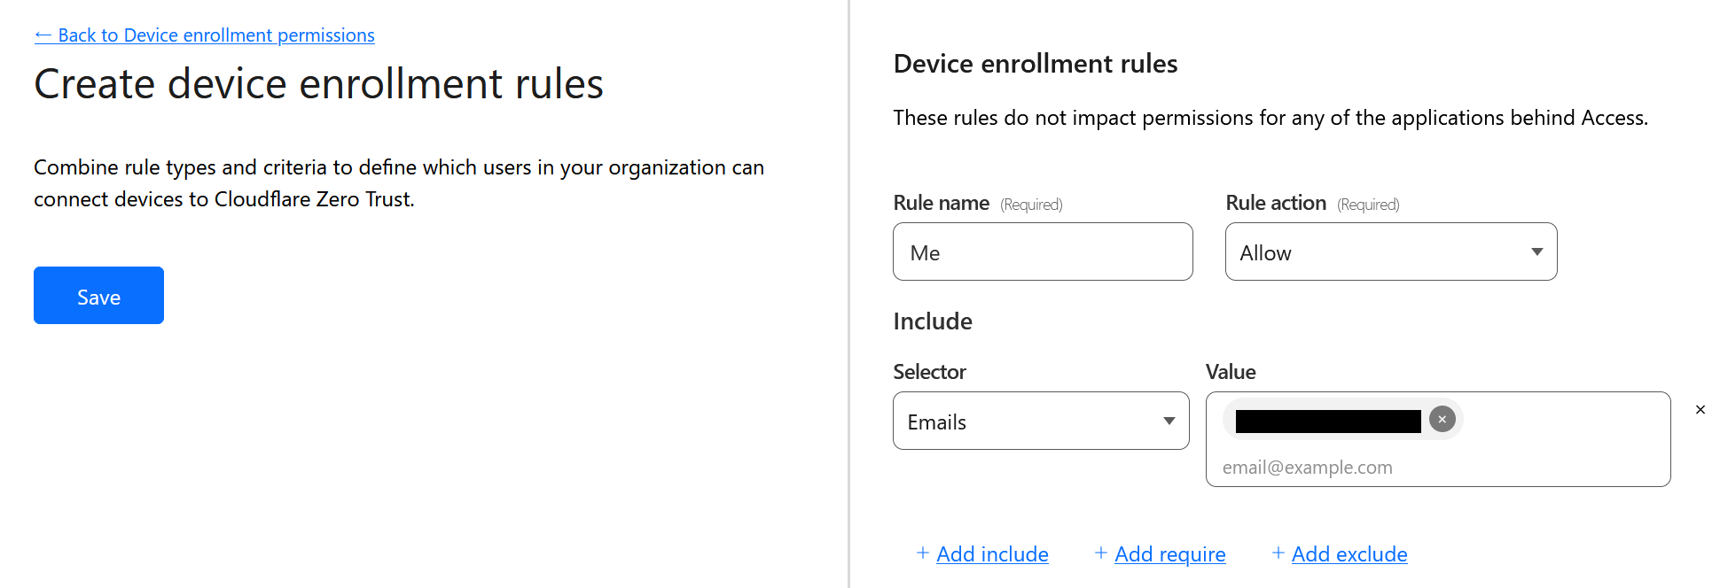The width and height of the screenshot is (1720, 588).
Task: Remove the redacted email chip
Action: [x=1442, y=419]
